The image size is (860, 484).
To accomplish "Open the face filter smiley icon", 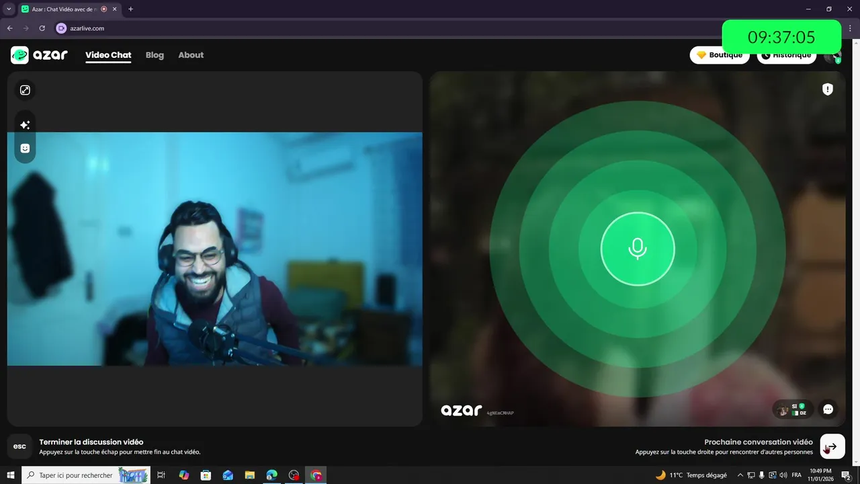I will point(25,149).
